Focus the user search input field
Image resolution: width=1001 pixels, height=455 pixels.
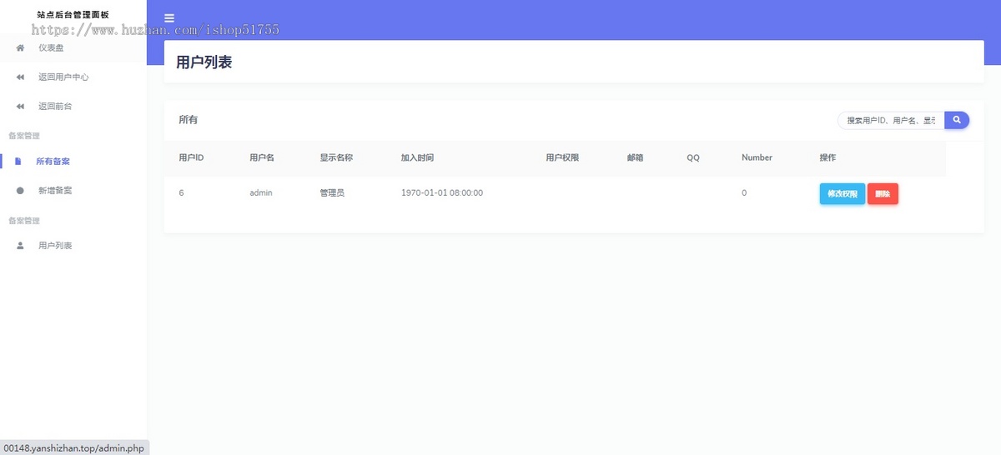point(891,121)
